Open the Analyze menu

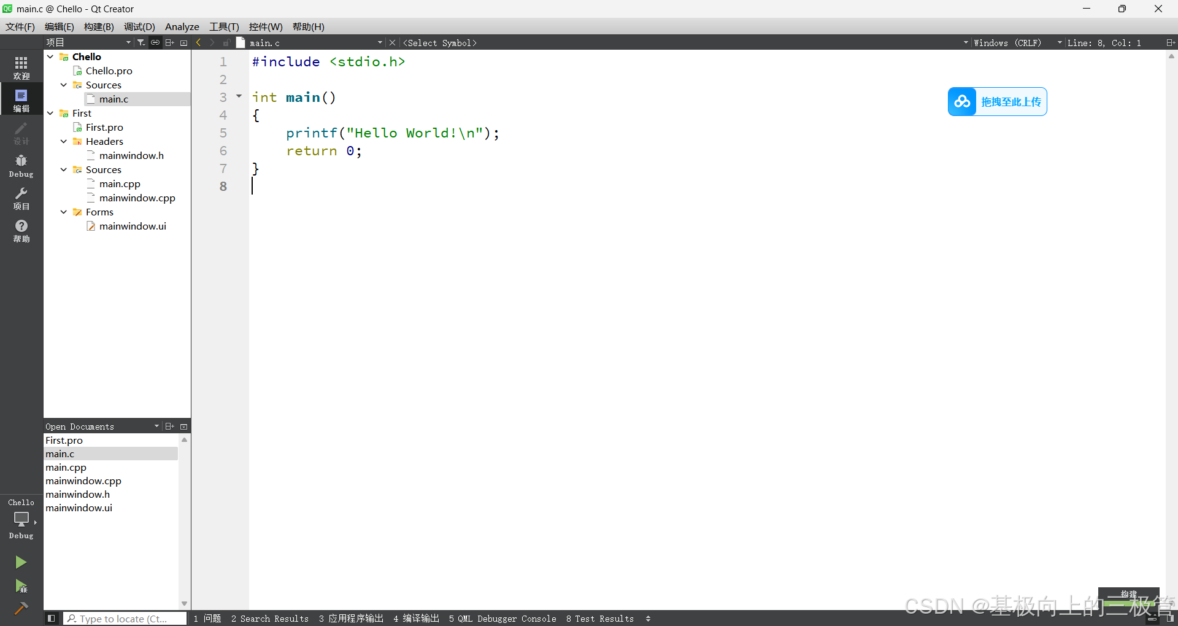(x=182, y=26)
